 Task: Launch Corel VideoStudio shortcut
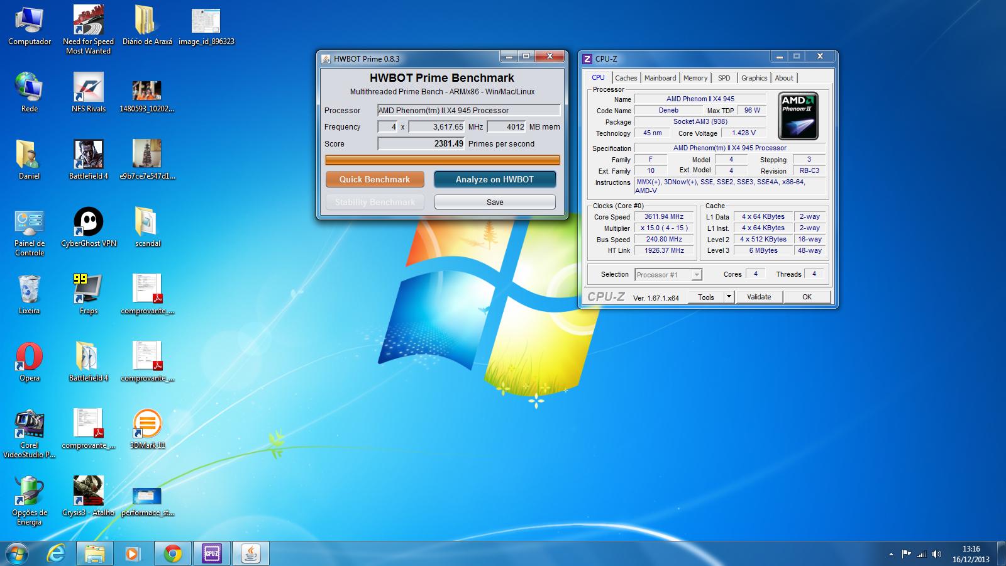click(x=29, y=434)
